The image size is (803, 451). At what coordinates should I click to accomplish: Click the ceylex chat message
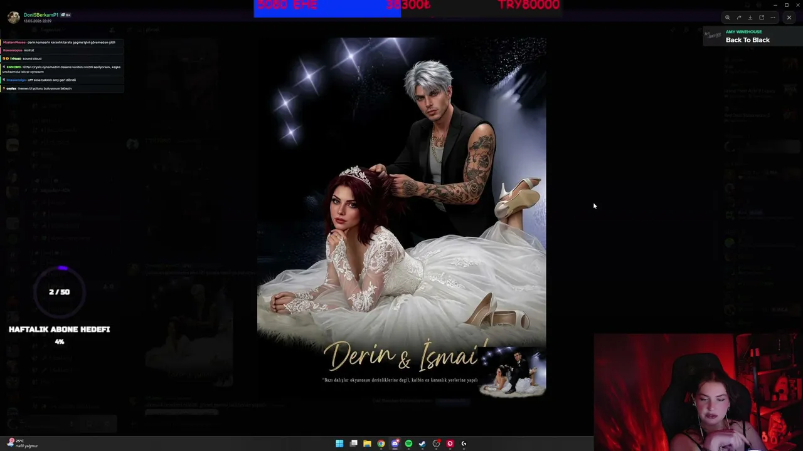coord(63,88)
